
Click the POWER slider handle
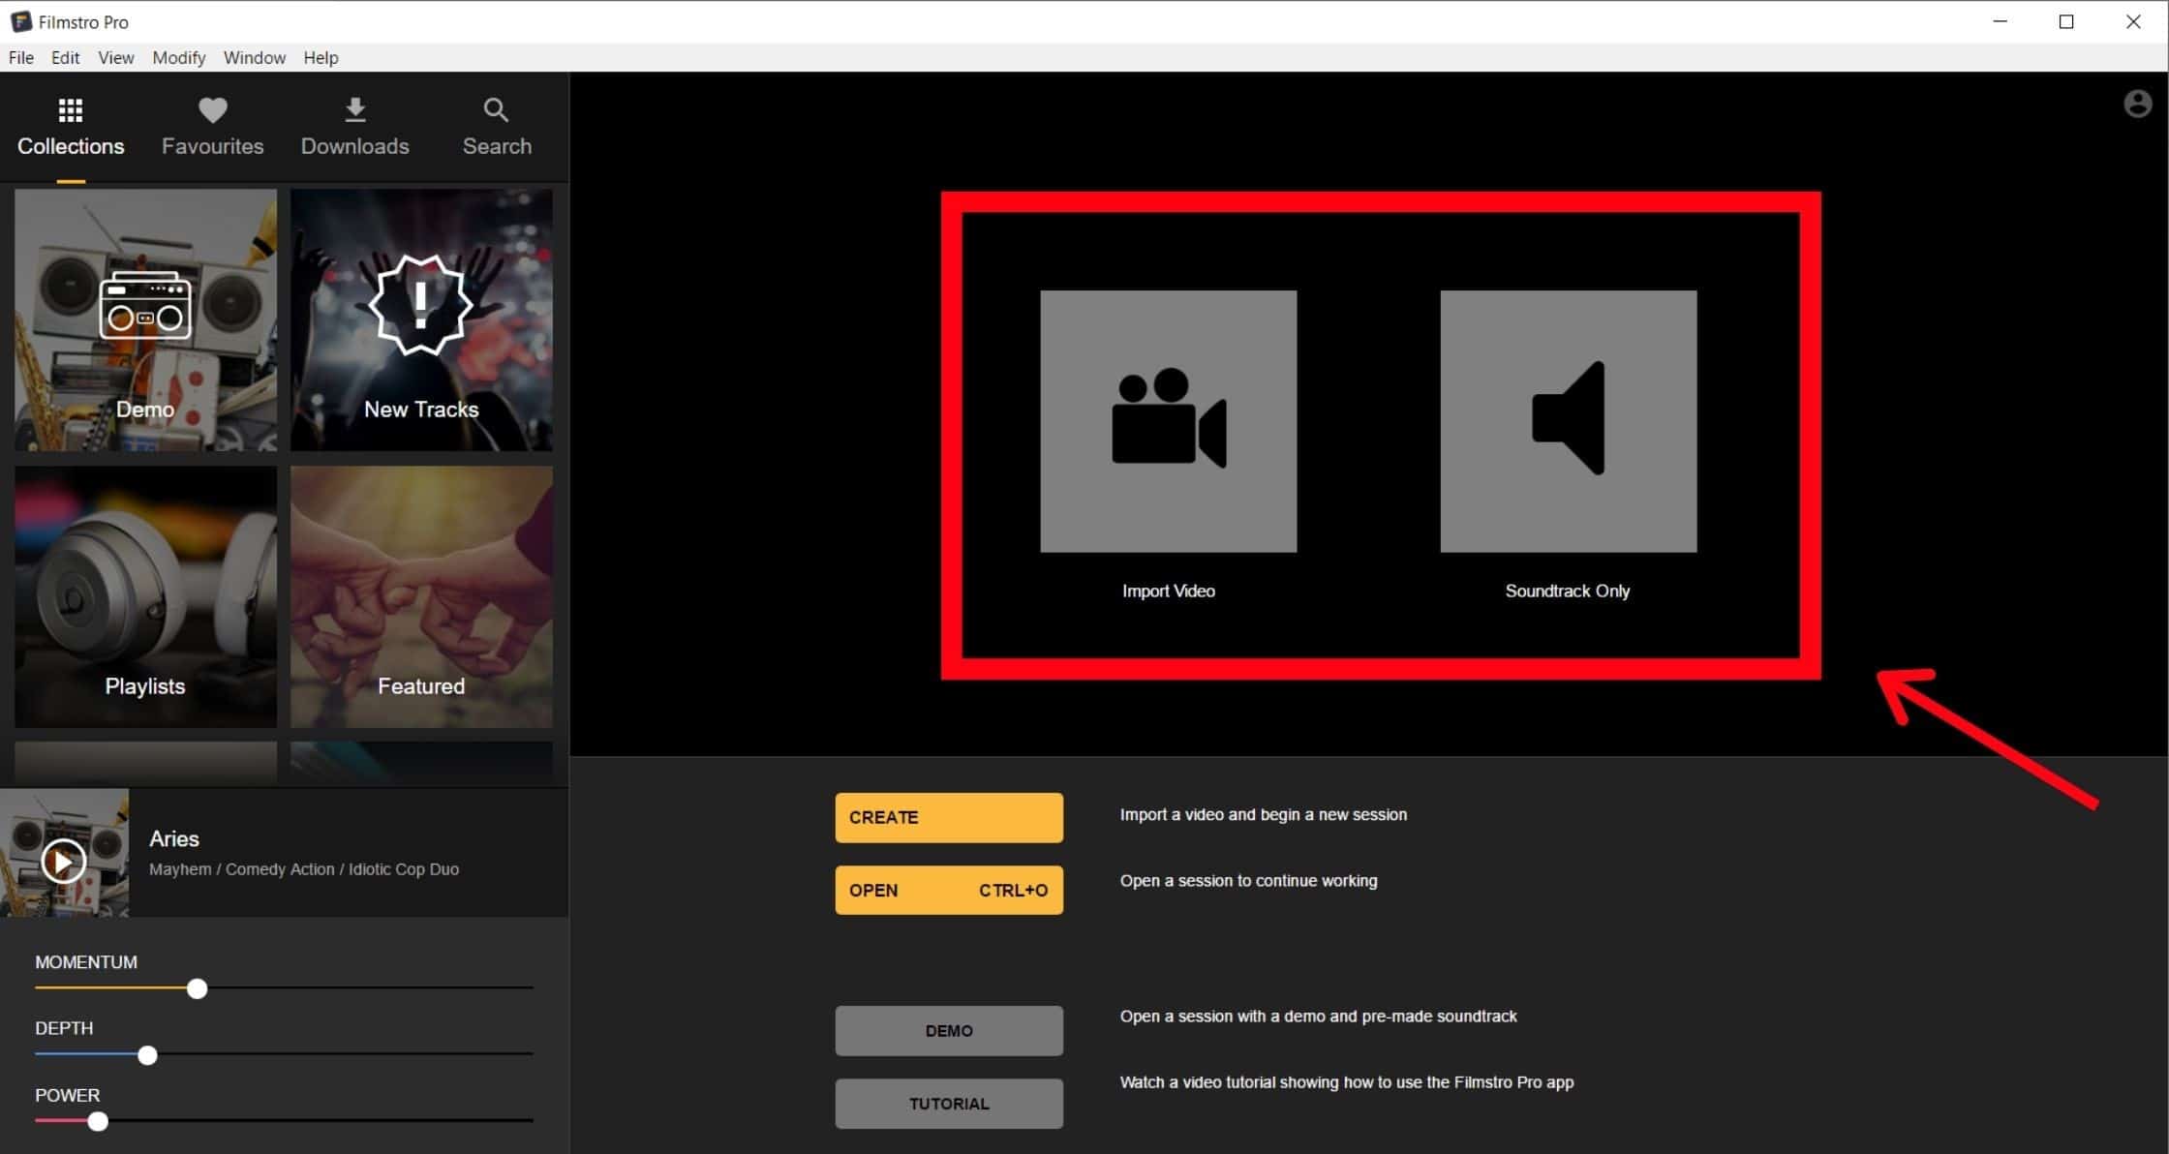point(98,1121)
